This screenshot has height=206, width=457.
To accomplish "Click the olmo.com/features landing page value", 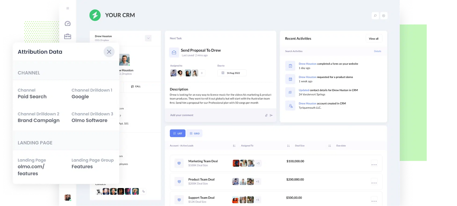I will click(x=31, y=170).
